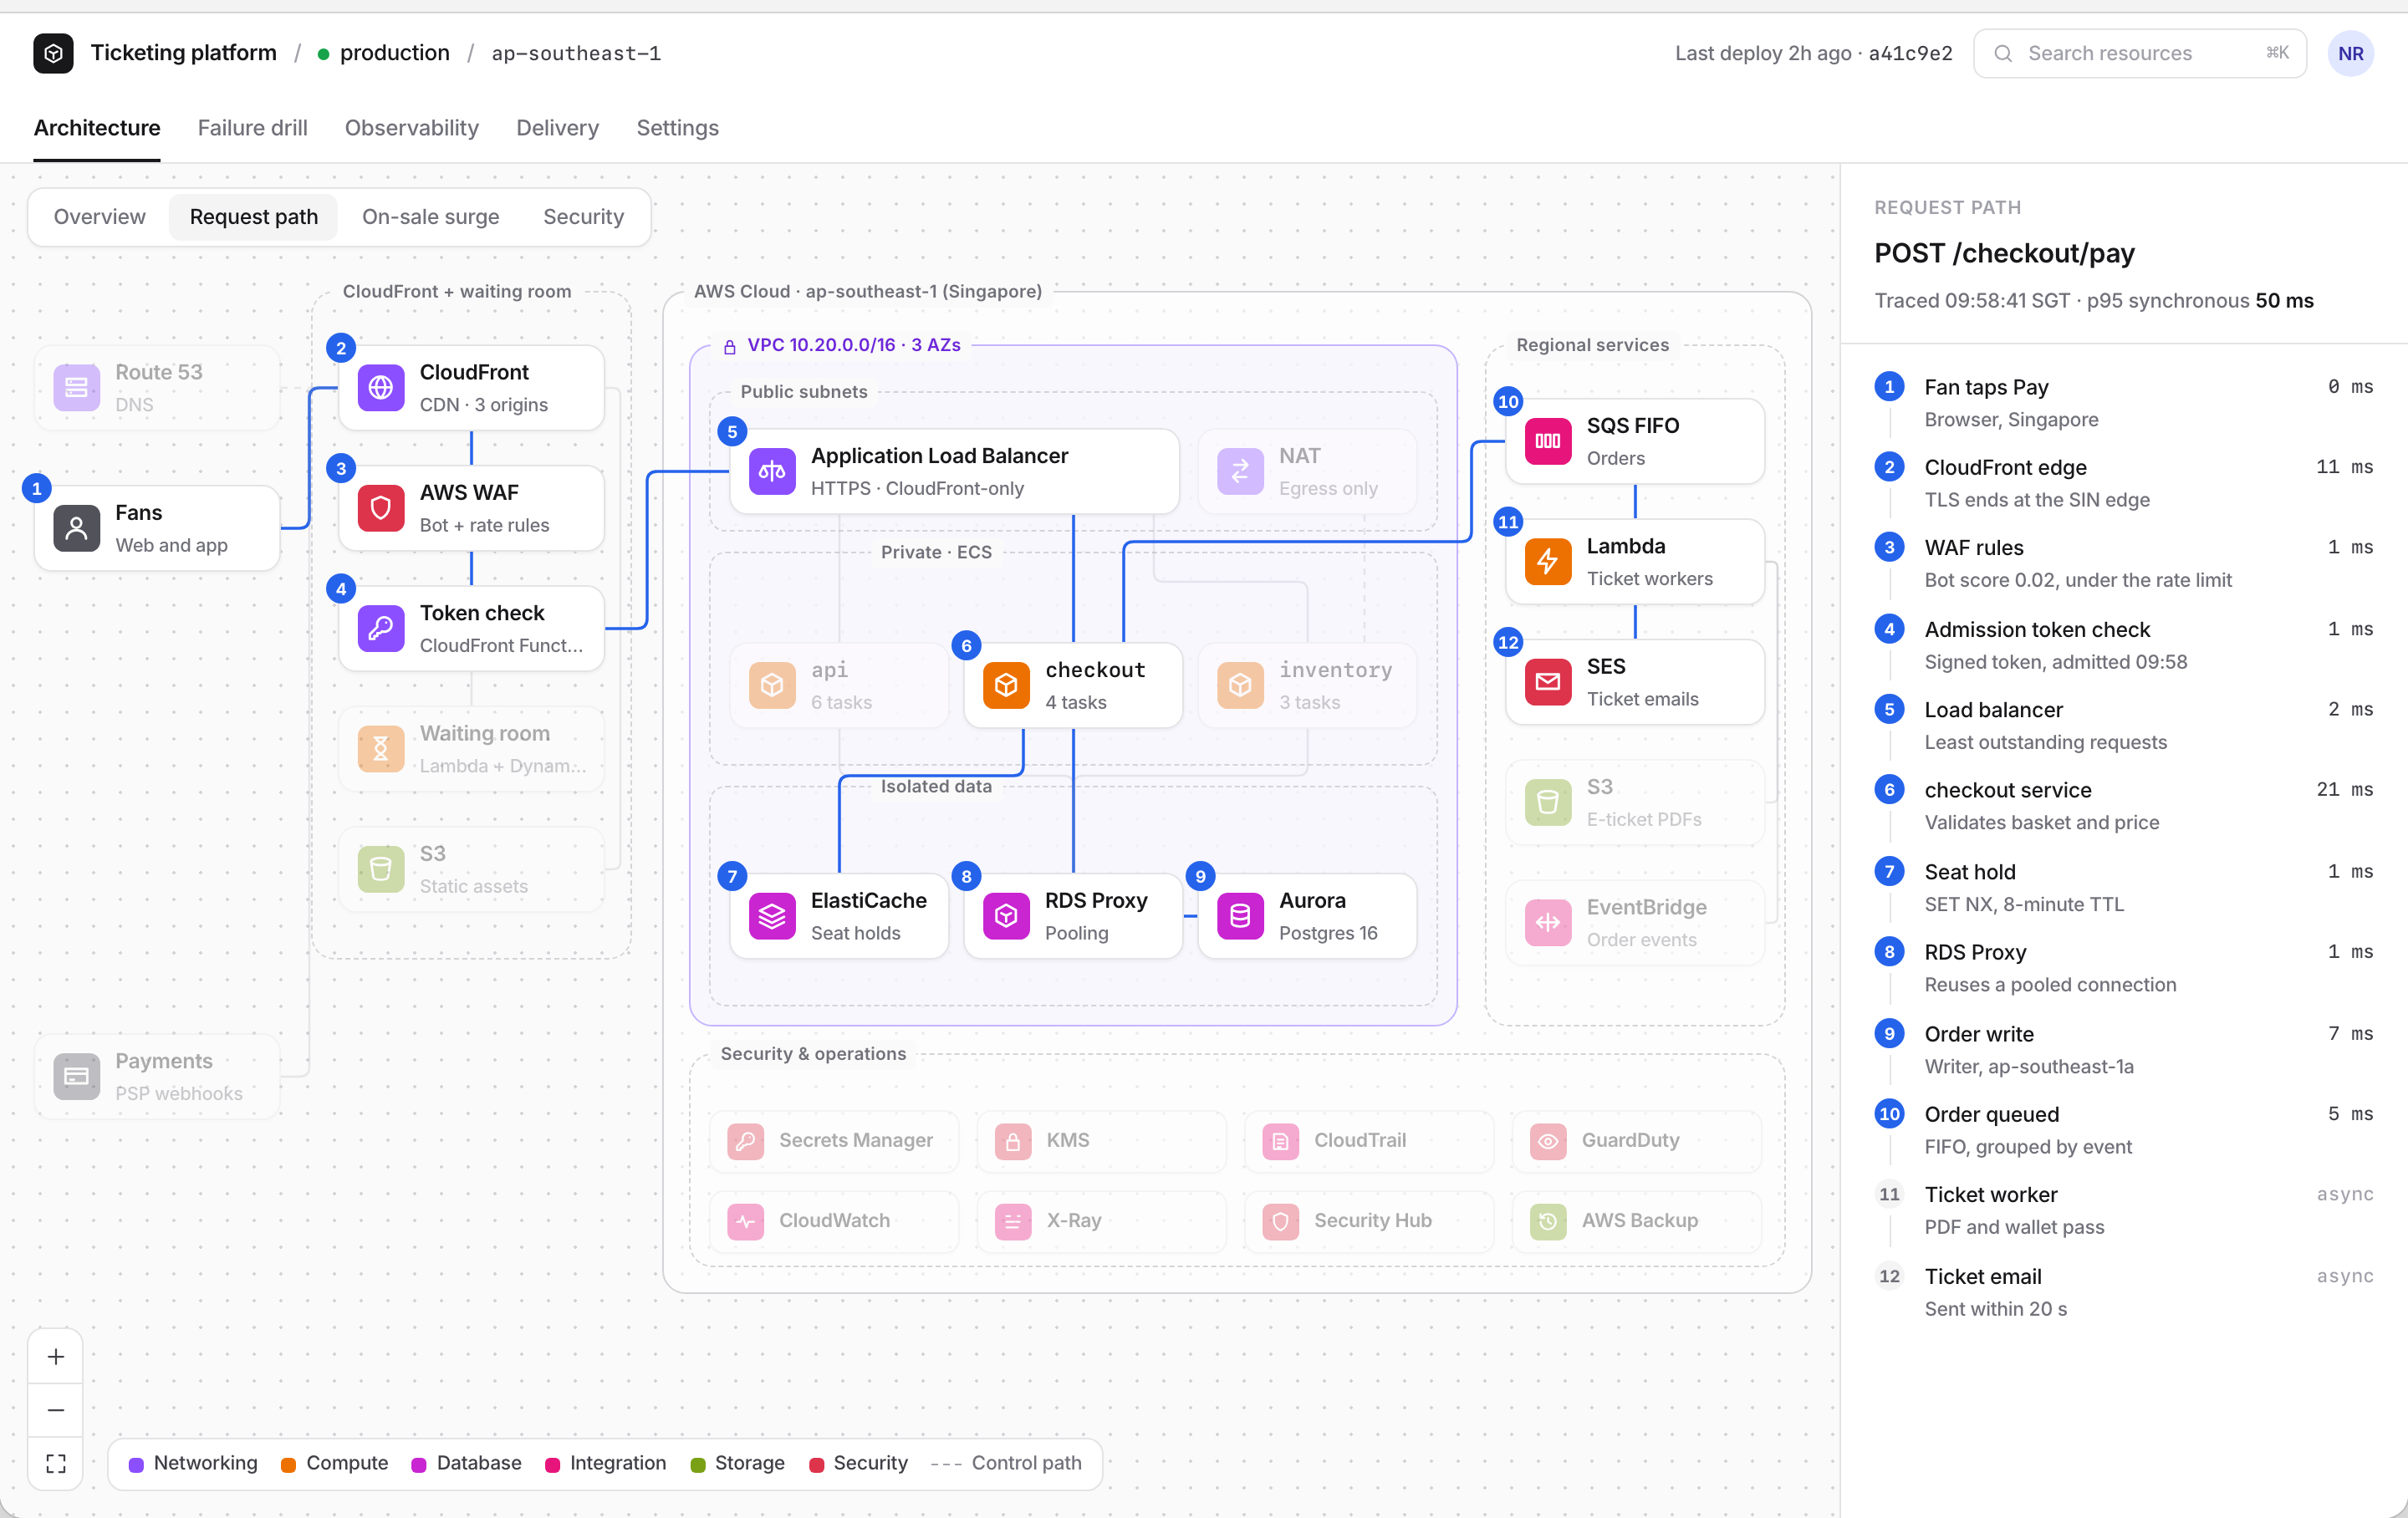
Task: Click the AWS WAF shield icon
Action: pyautogui.click(x=381, y=508)
